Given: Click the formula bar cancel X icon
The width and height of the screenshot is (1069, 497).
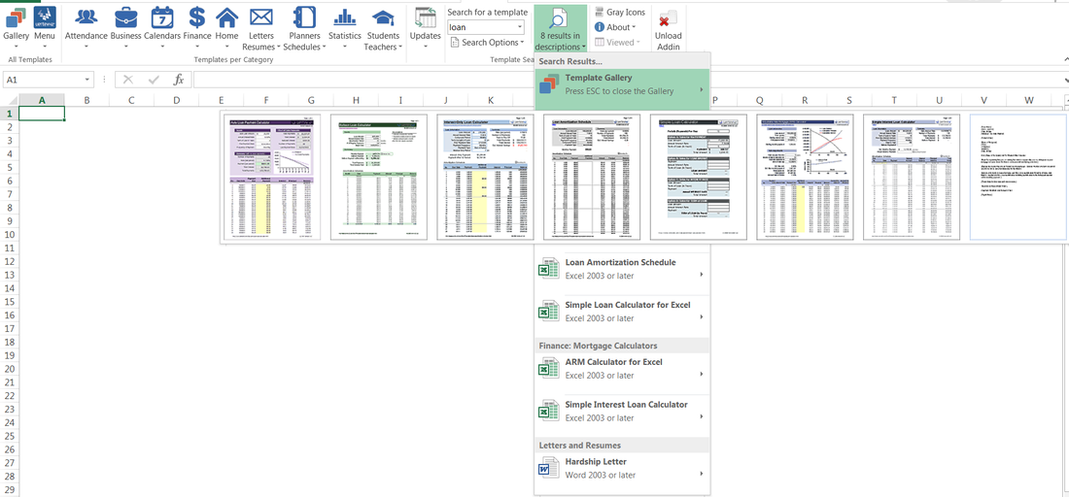Looking at the screenshot, I should (128, 80).
